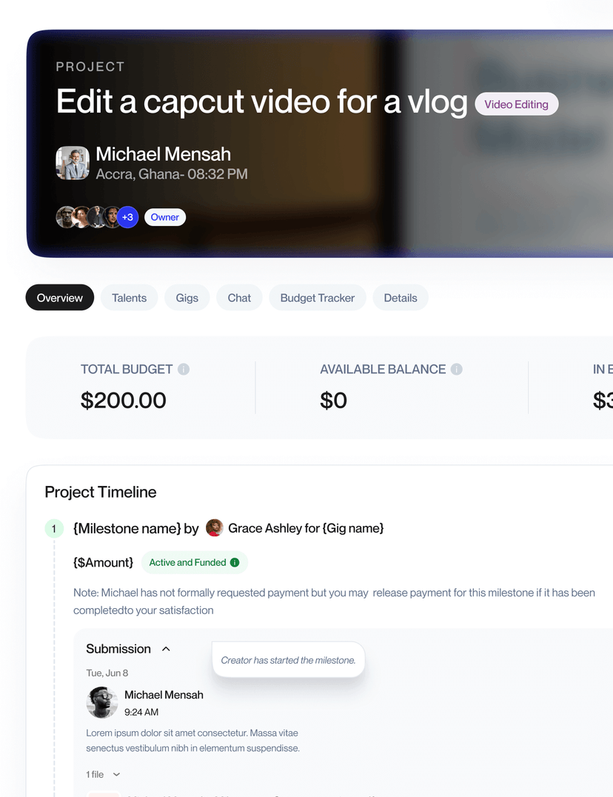The height and width of the screenshot is (797, 613).
Task: Select the Overview tab
Action: (x=59, y=298)
